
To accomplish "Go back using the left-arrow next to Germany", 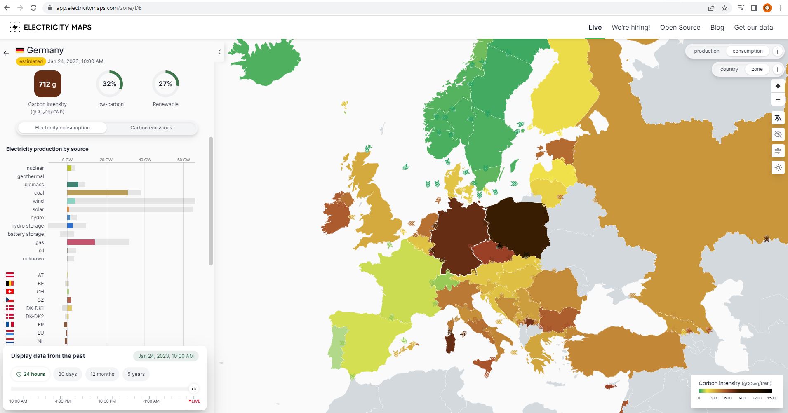I will pos(6,53).
